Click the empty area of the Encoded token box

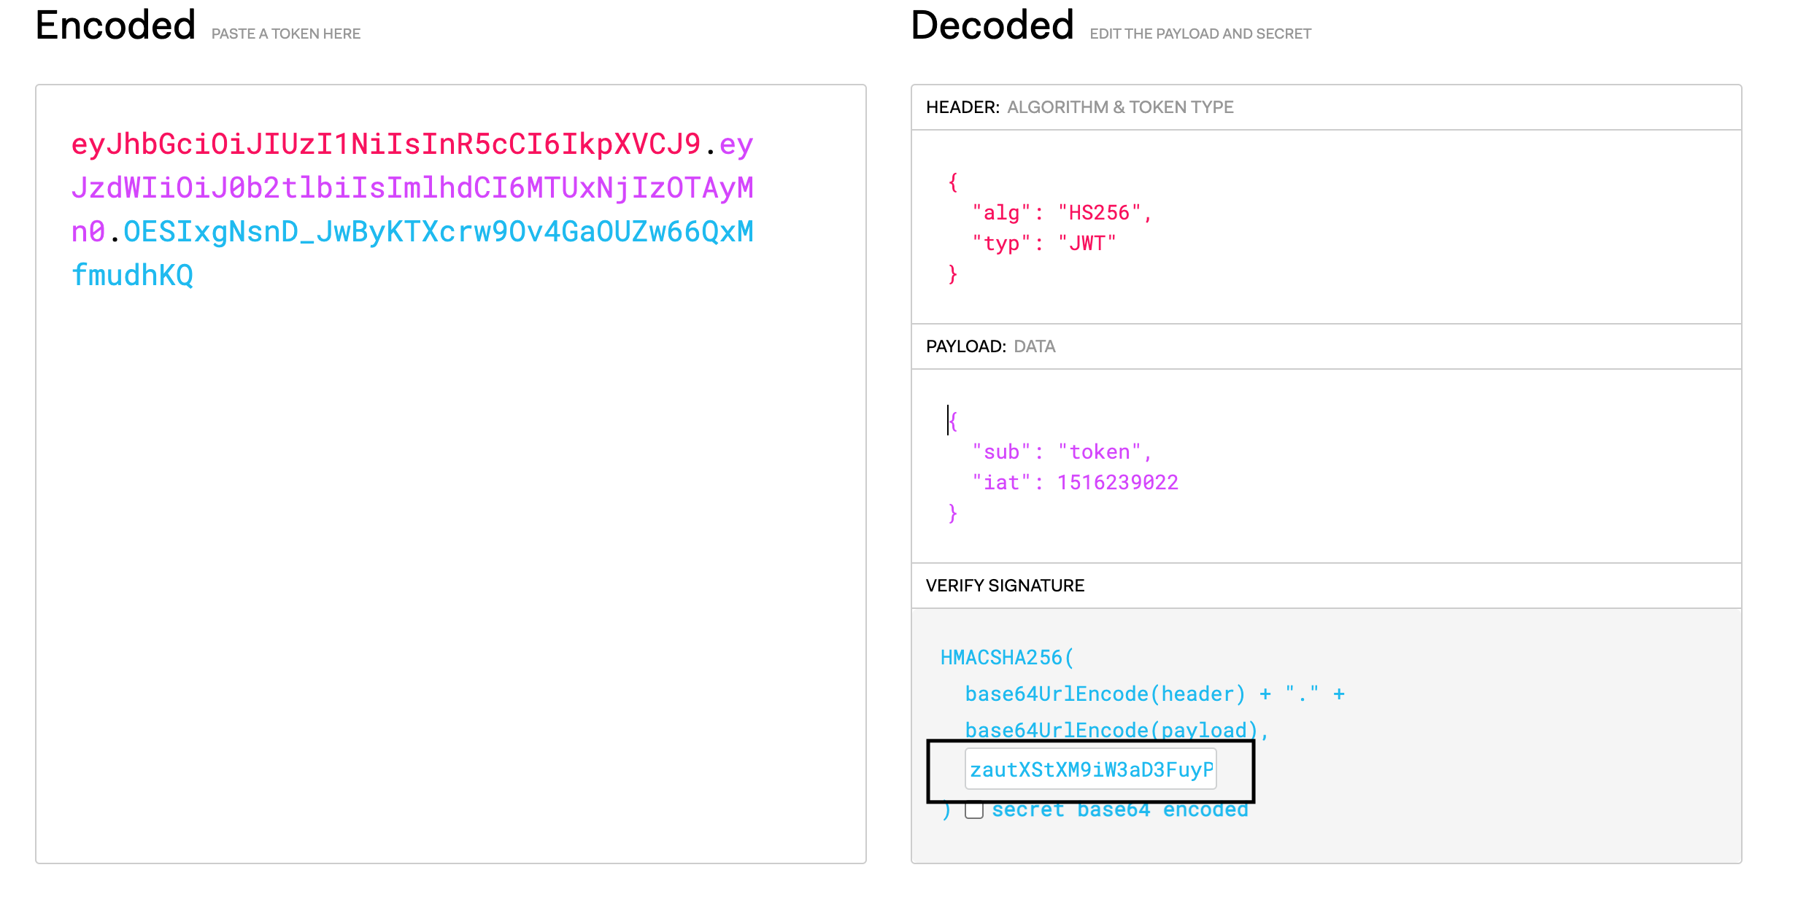pyautogui.click(x=451, y=576)
